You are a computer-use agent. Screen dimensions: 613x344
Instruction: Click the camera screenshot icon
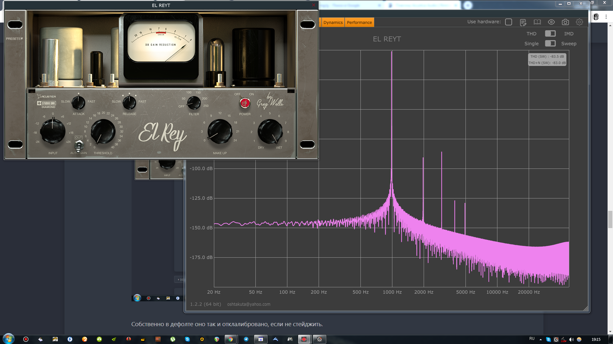[565, 22]
